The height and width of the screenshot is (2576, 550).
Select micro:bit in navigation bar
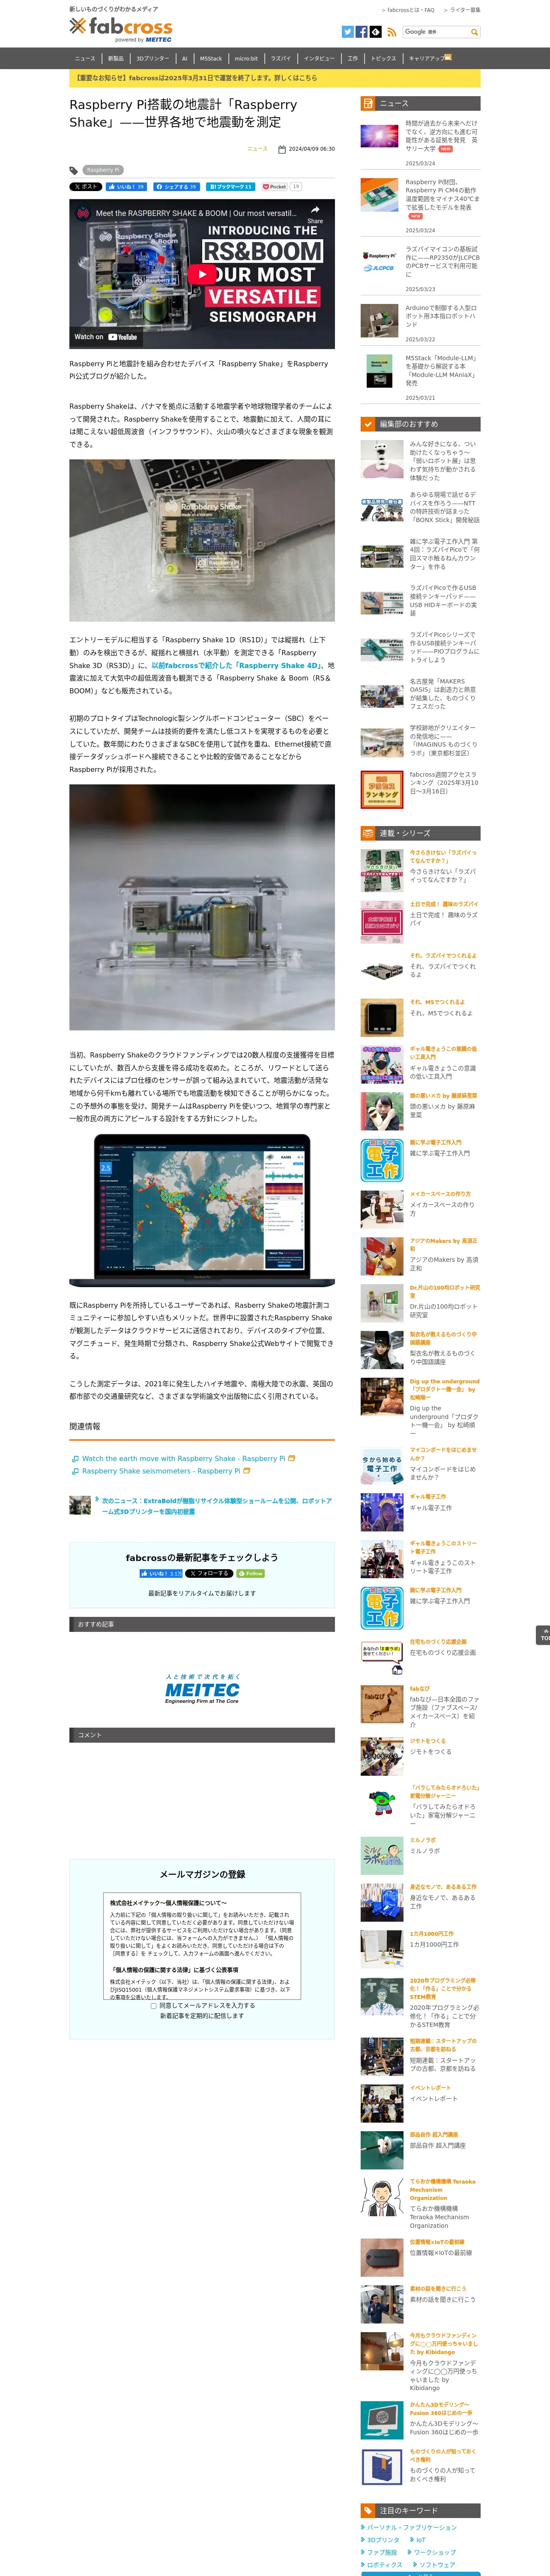(247, 58)
